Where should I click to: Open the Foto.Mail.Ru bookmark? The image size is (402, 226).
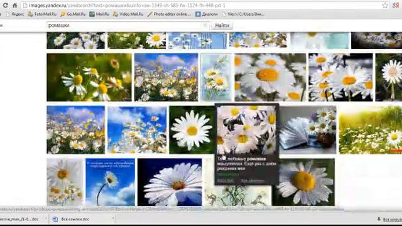(x=42, y=14)
